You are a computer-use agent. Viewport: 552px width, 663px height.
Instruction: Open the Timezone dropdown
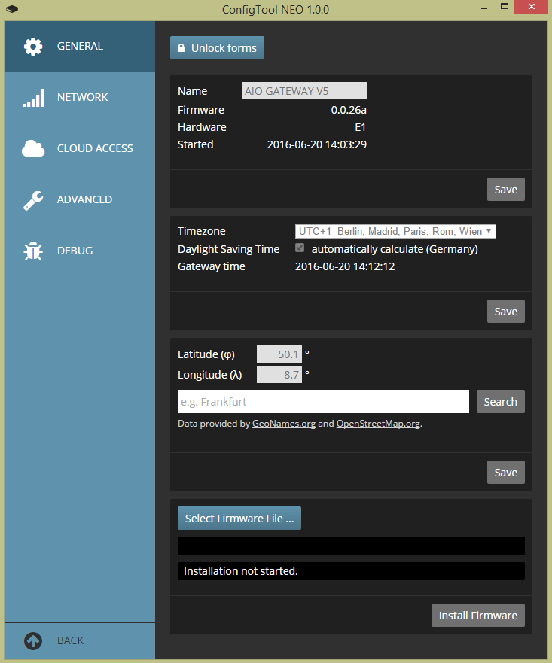pos(395,231)
